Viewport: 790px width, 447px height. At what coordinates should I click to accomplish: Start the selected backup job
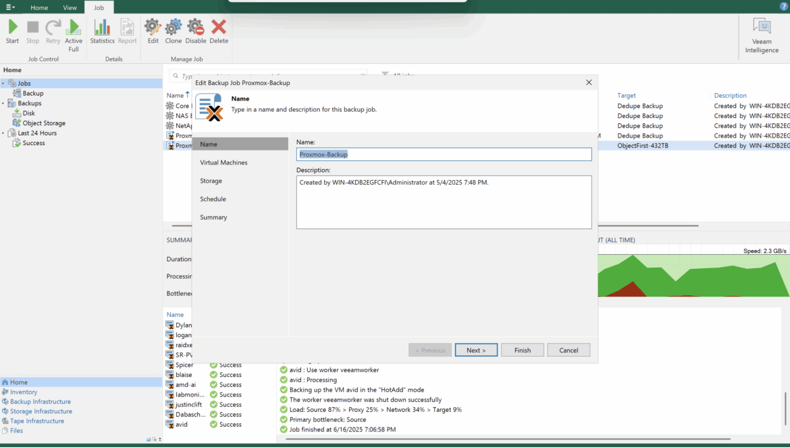tap(13, 32)
